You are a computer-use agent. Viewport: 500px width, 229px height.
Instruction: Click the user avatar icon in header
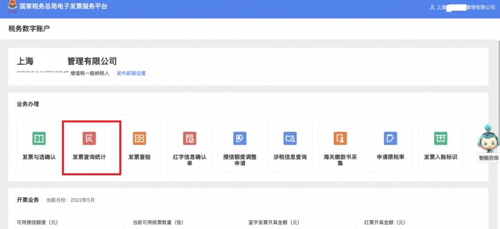click(432, 8)
